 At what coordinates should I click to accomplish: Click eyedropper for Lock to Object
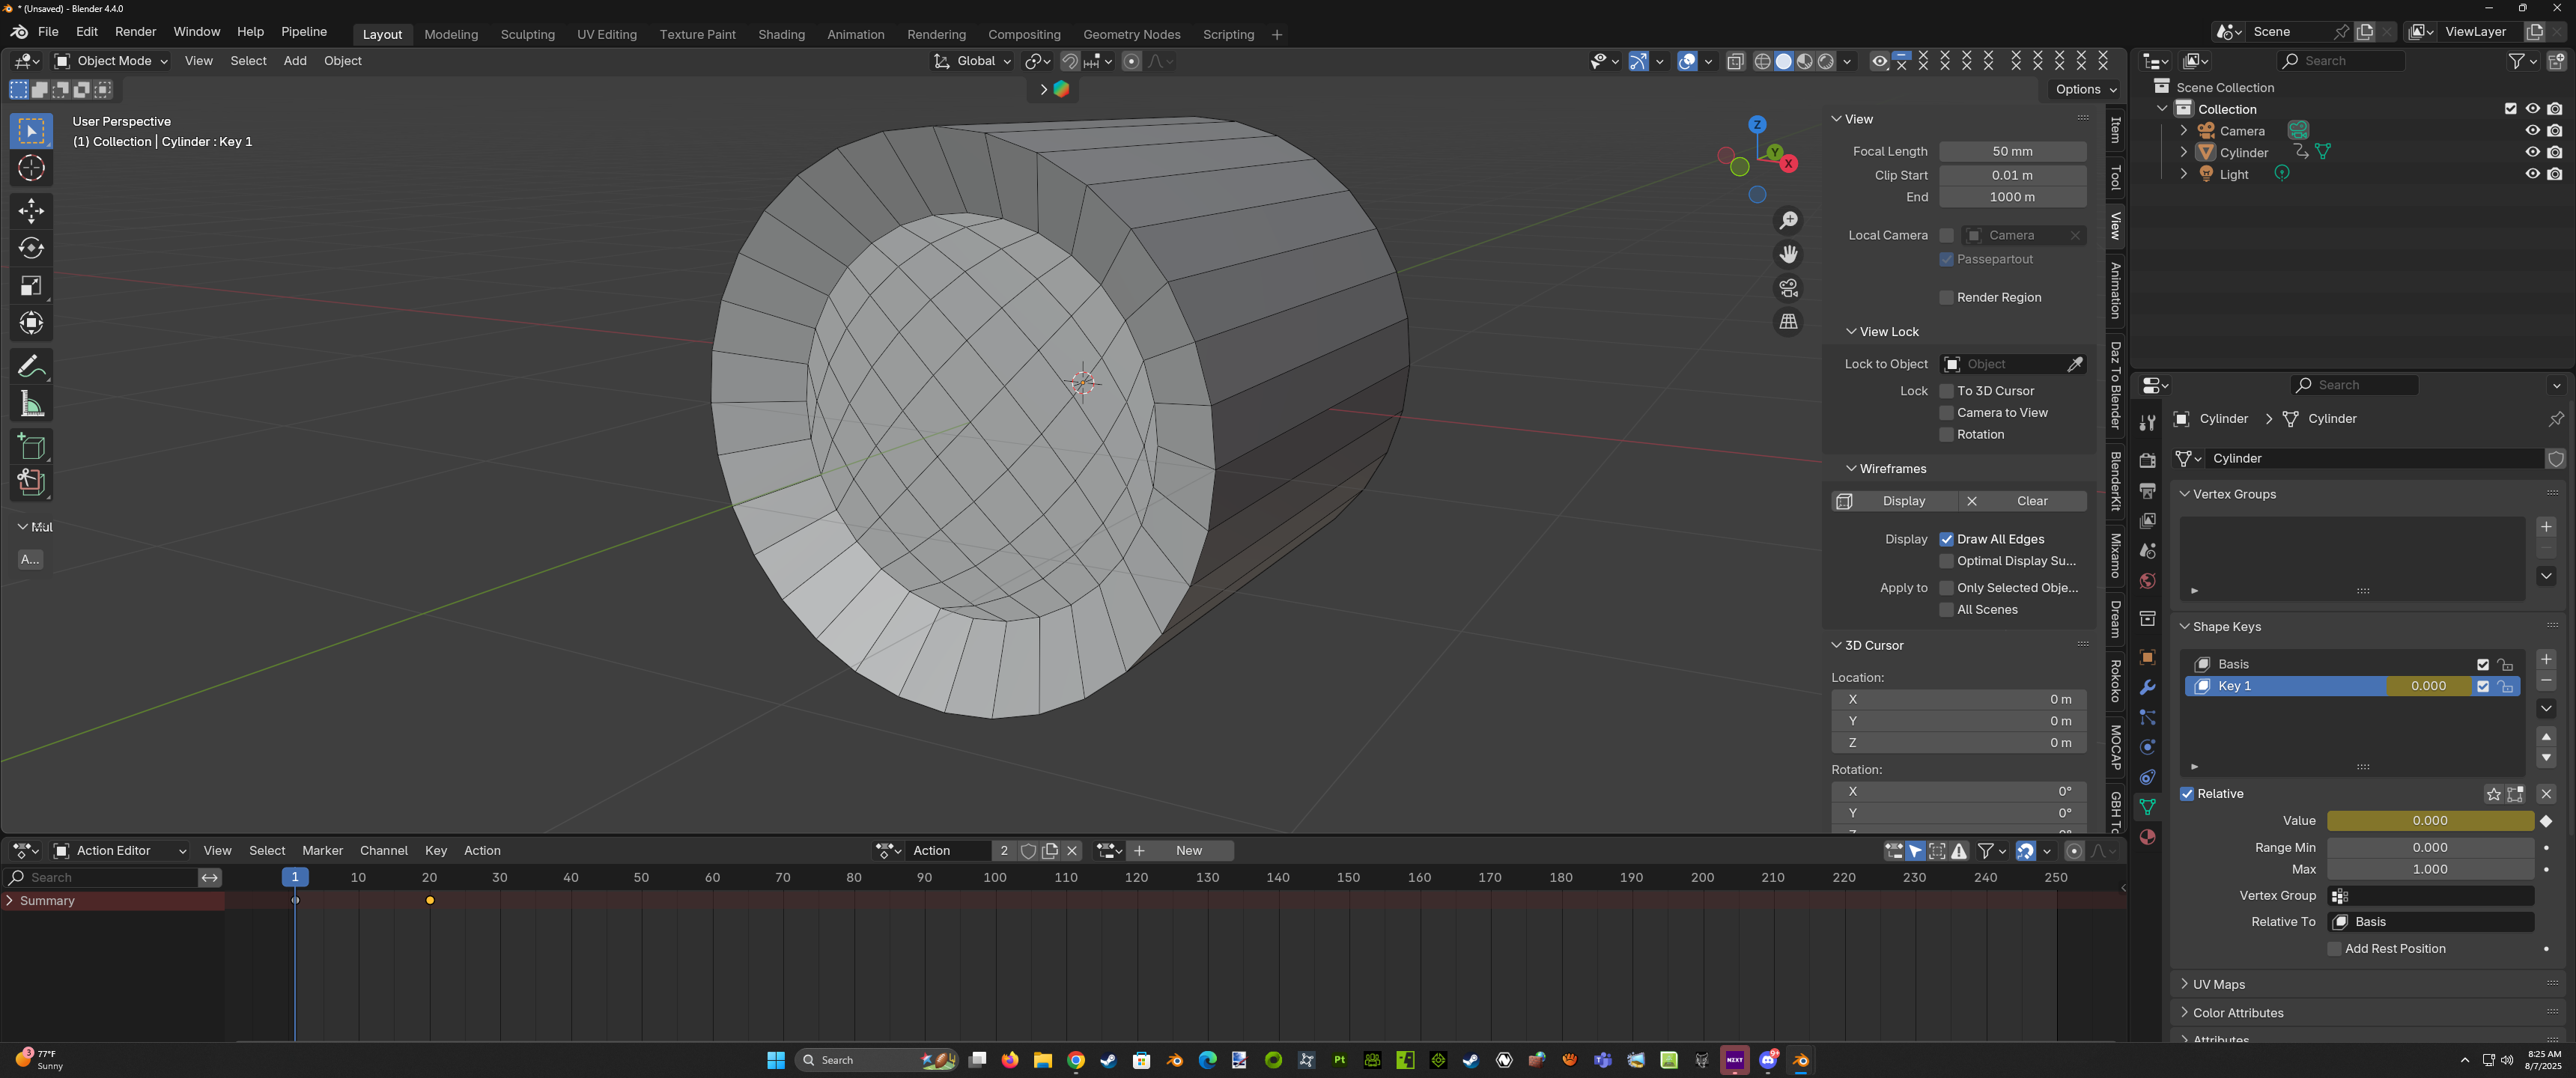click(2075, 364)
